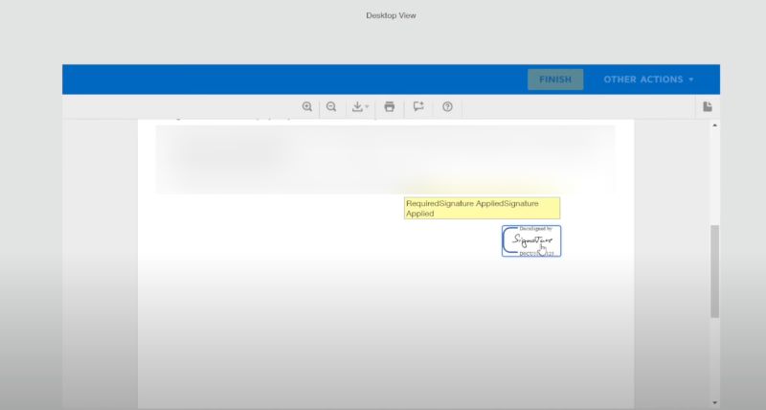Open the comments tool
This screenshot has height=410, width=766.
coord(418,107)
